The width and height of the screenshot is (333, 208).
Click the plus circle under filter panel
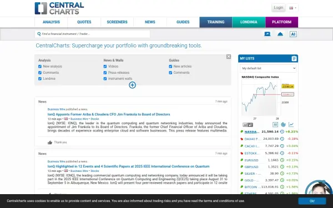[132, 85]
